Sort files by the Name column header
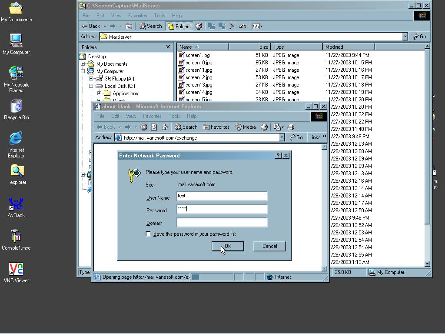Screen dimensions: 445x334 click(203, 47)
